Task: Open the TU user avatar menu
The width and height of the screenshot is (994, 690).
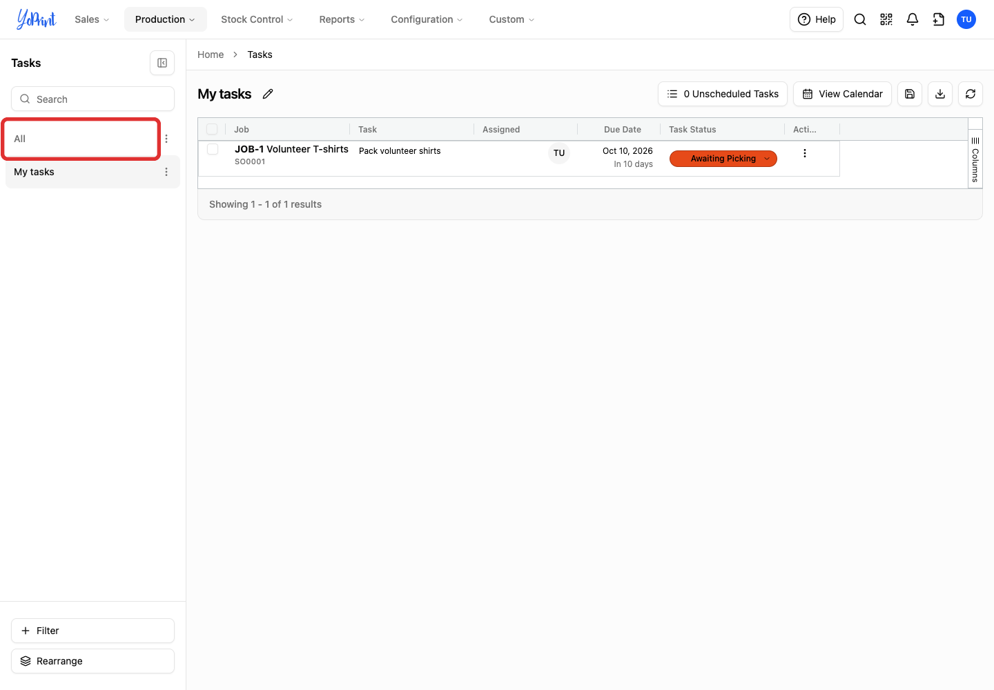Action: 966,19
